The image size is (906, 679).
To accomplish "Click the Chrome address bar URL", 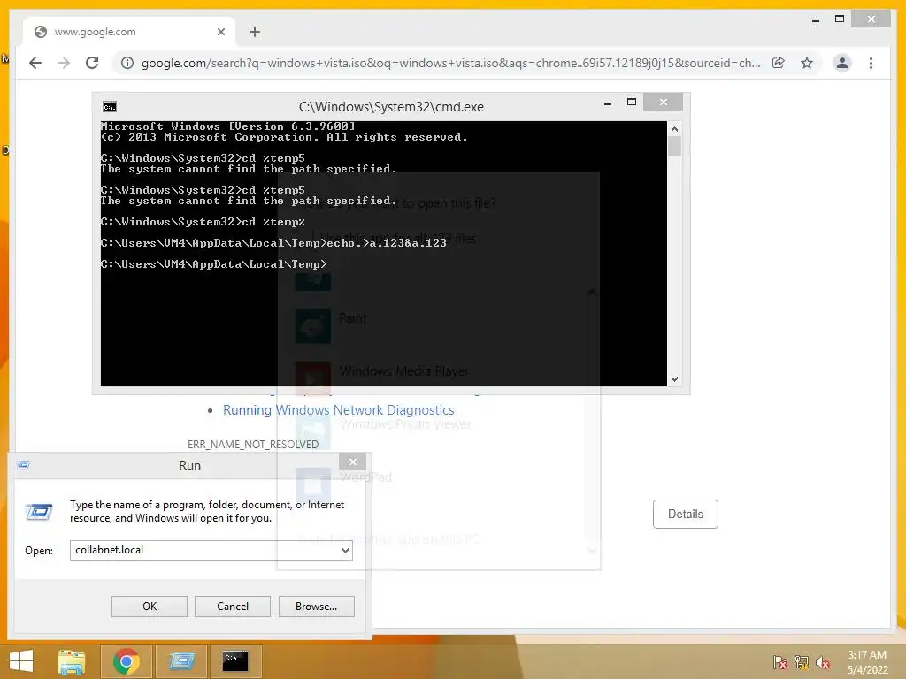I will point(450,63).
